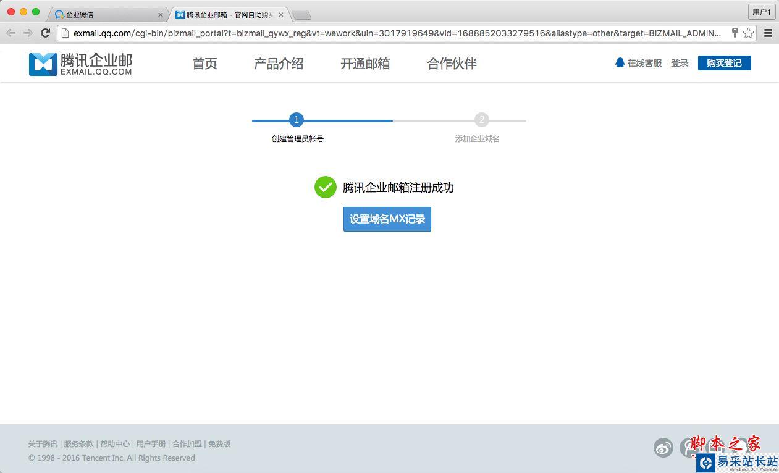
Task: Open the 开通邮箱 navigation item
Action: pyautogui.click(x=365, y=64)
